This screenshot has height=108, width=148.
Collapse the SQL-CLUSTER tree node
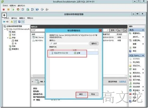5,29
